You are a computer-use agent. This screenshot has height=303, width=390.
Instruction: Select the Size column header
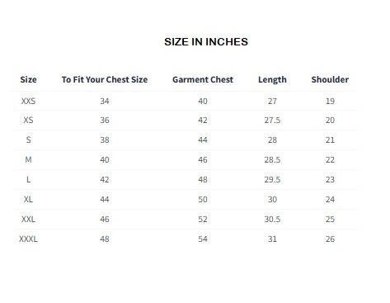(x=28, y=79)
